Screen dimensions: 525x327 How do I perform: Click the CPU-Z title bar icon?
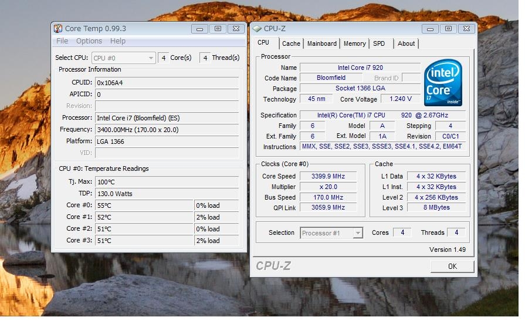(x=257, y=29)
